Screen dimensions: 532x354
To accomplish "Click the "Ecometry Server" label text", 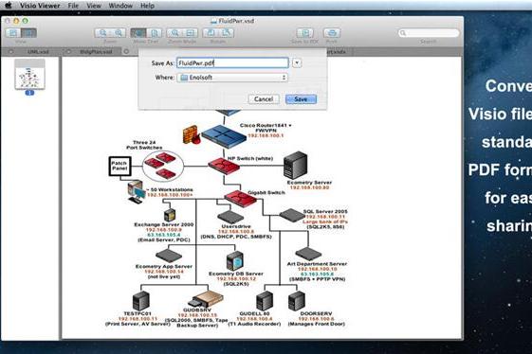I will (x=309, y=183).
